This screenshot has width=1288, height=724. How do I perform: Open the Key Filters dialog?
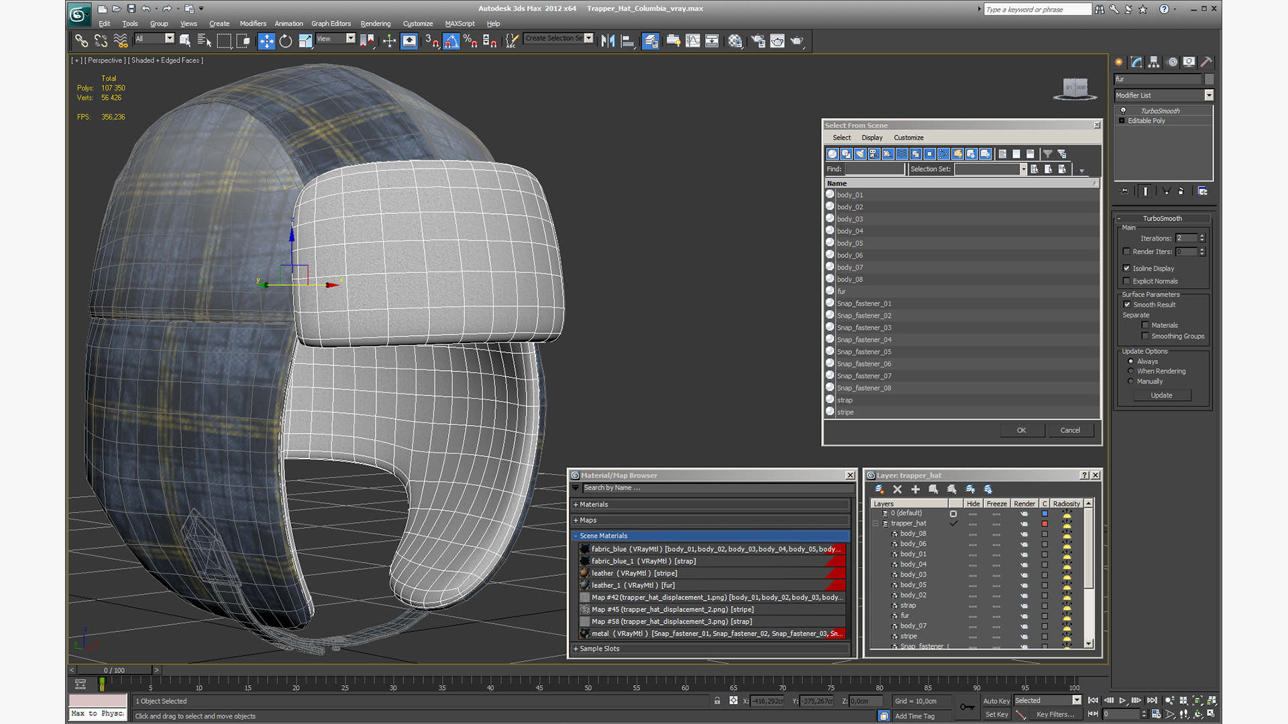[x=1055, y=715]
